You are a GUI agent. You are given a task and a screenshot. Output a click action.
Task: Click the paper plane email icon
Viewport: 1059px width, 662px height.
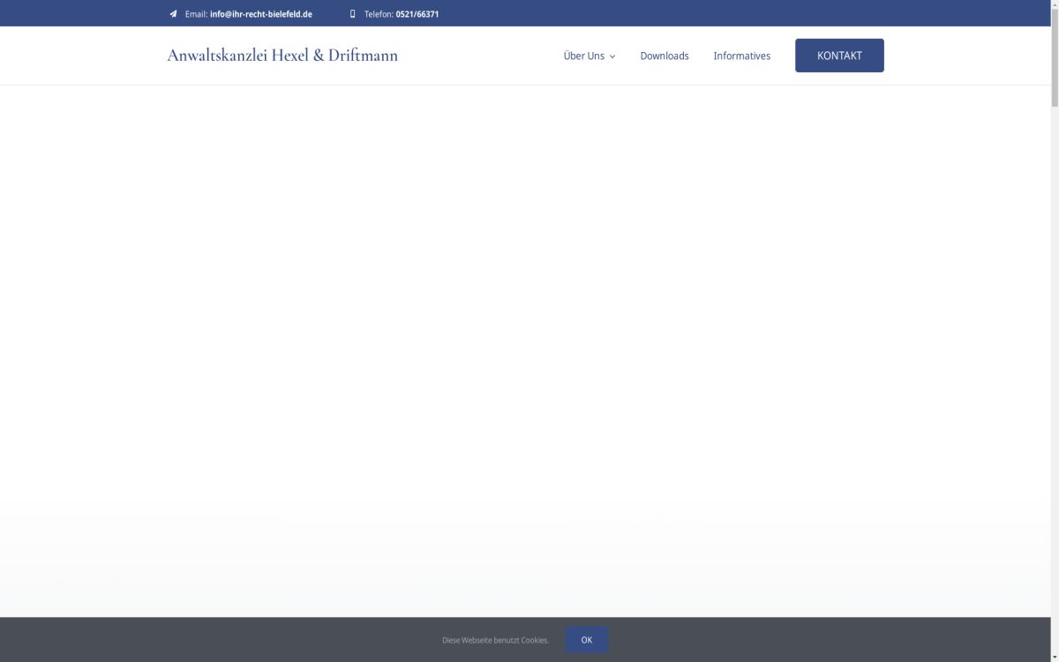[x=173, y=14]
